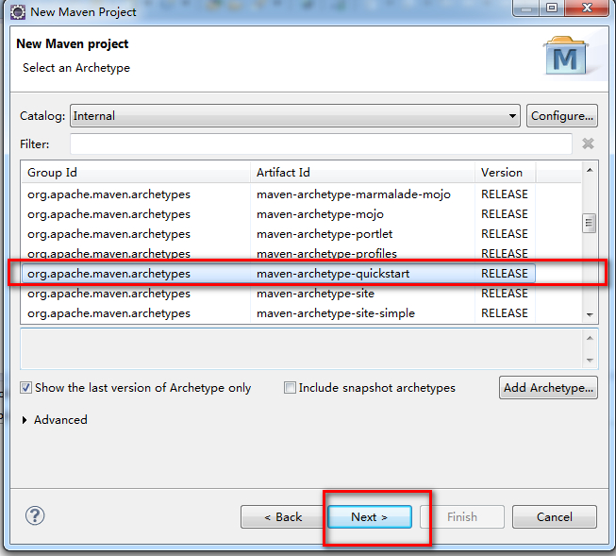The image size is (616, 556).
Task: Click archetype list scroll down arrow
Action: click(x=590, y=314)
